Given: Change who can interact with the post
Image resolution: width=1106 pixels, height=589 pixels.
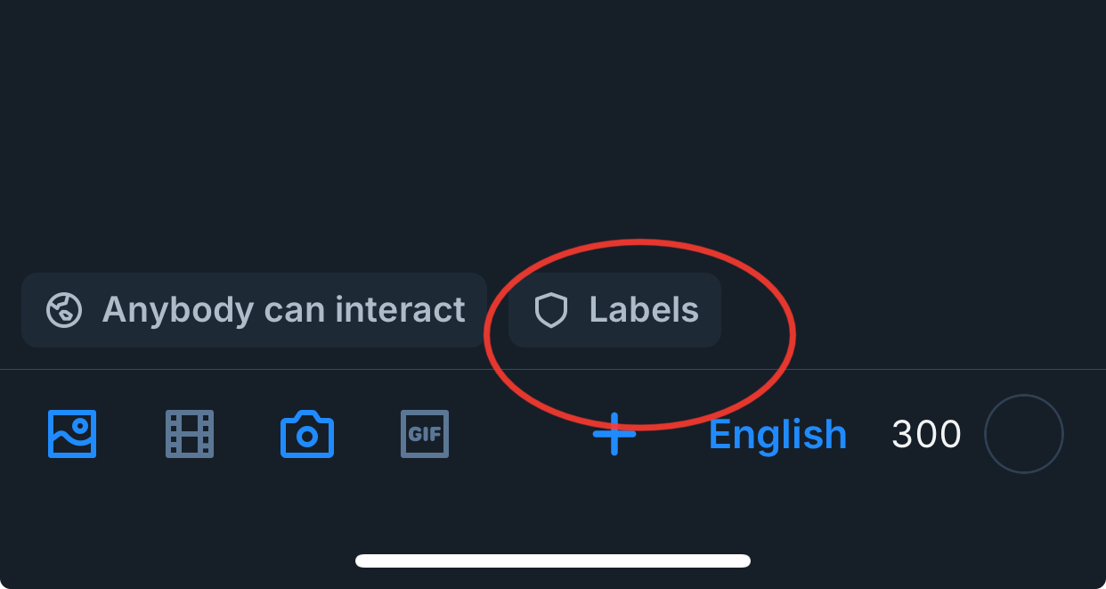Looking at the screenshot, I should point(254,310).
